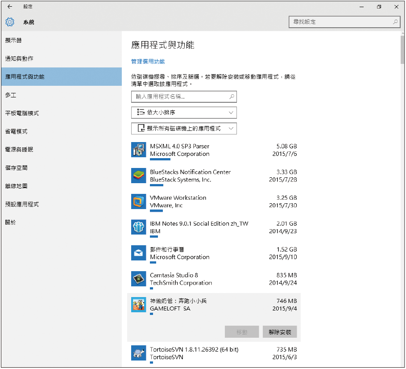Open 通知與動作 in the sidebar
406x369 pixels.
point(62,59)
